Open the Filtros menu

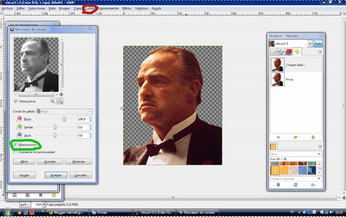pos(127,9)
